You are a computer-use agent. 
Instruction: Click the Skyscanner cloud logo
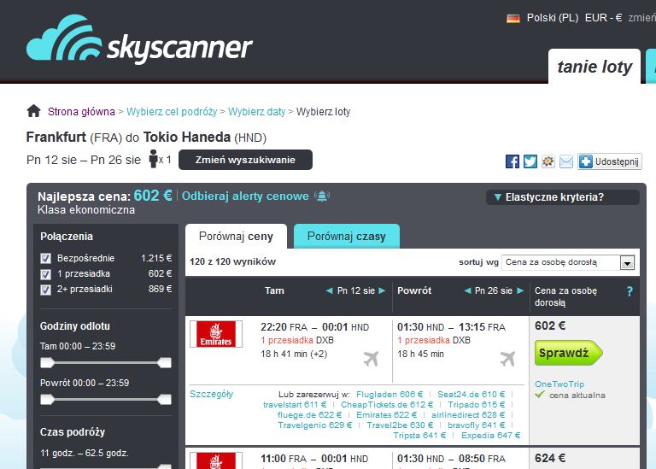(139, 40)
